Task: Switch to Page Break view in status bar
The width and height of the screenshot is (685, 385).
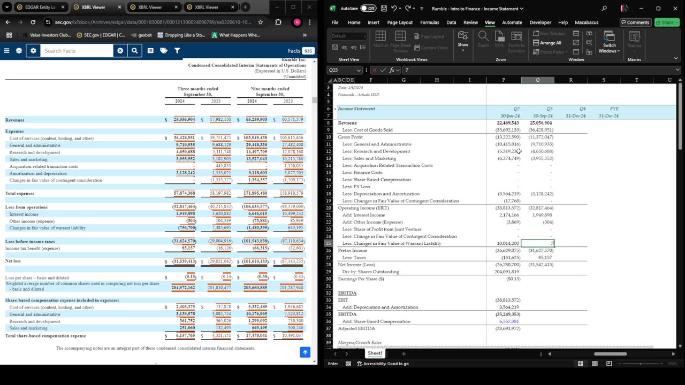Action: (x=609, y=364)
